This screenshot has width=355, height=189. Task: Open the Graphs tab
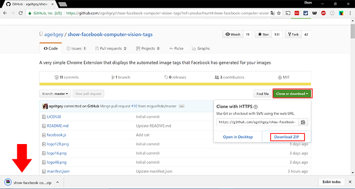coord(201,49)
